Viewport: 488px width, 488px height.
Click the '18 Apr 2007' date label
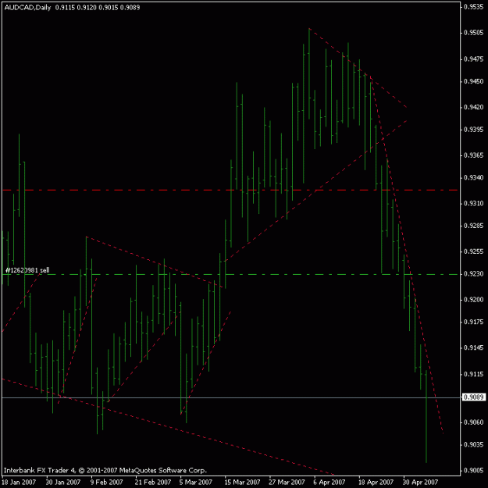376,482
